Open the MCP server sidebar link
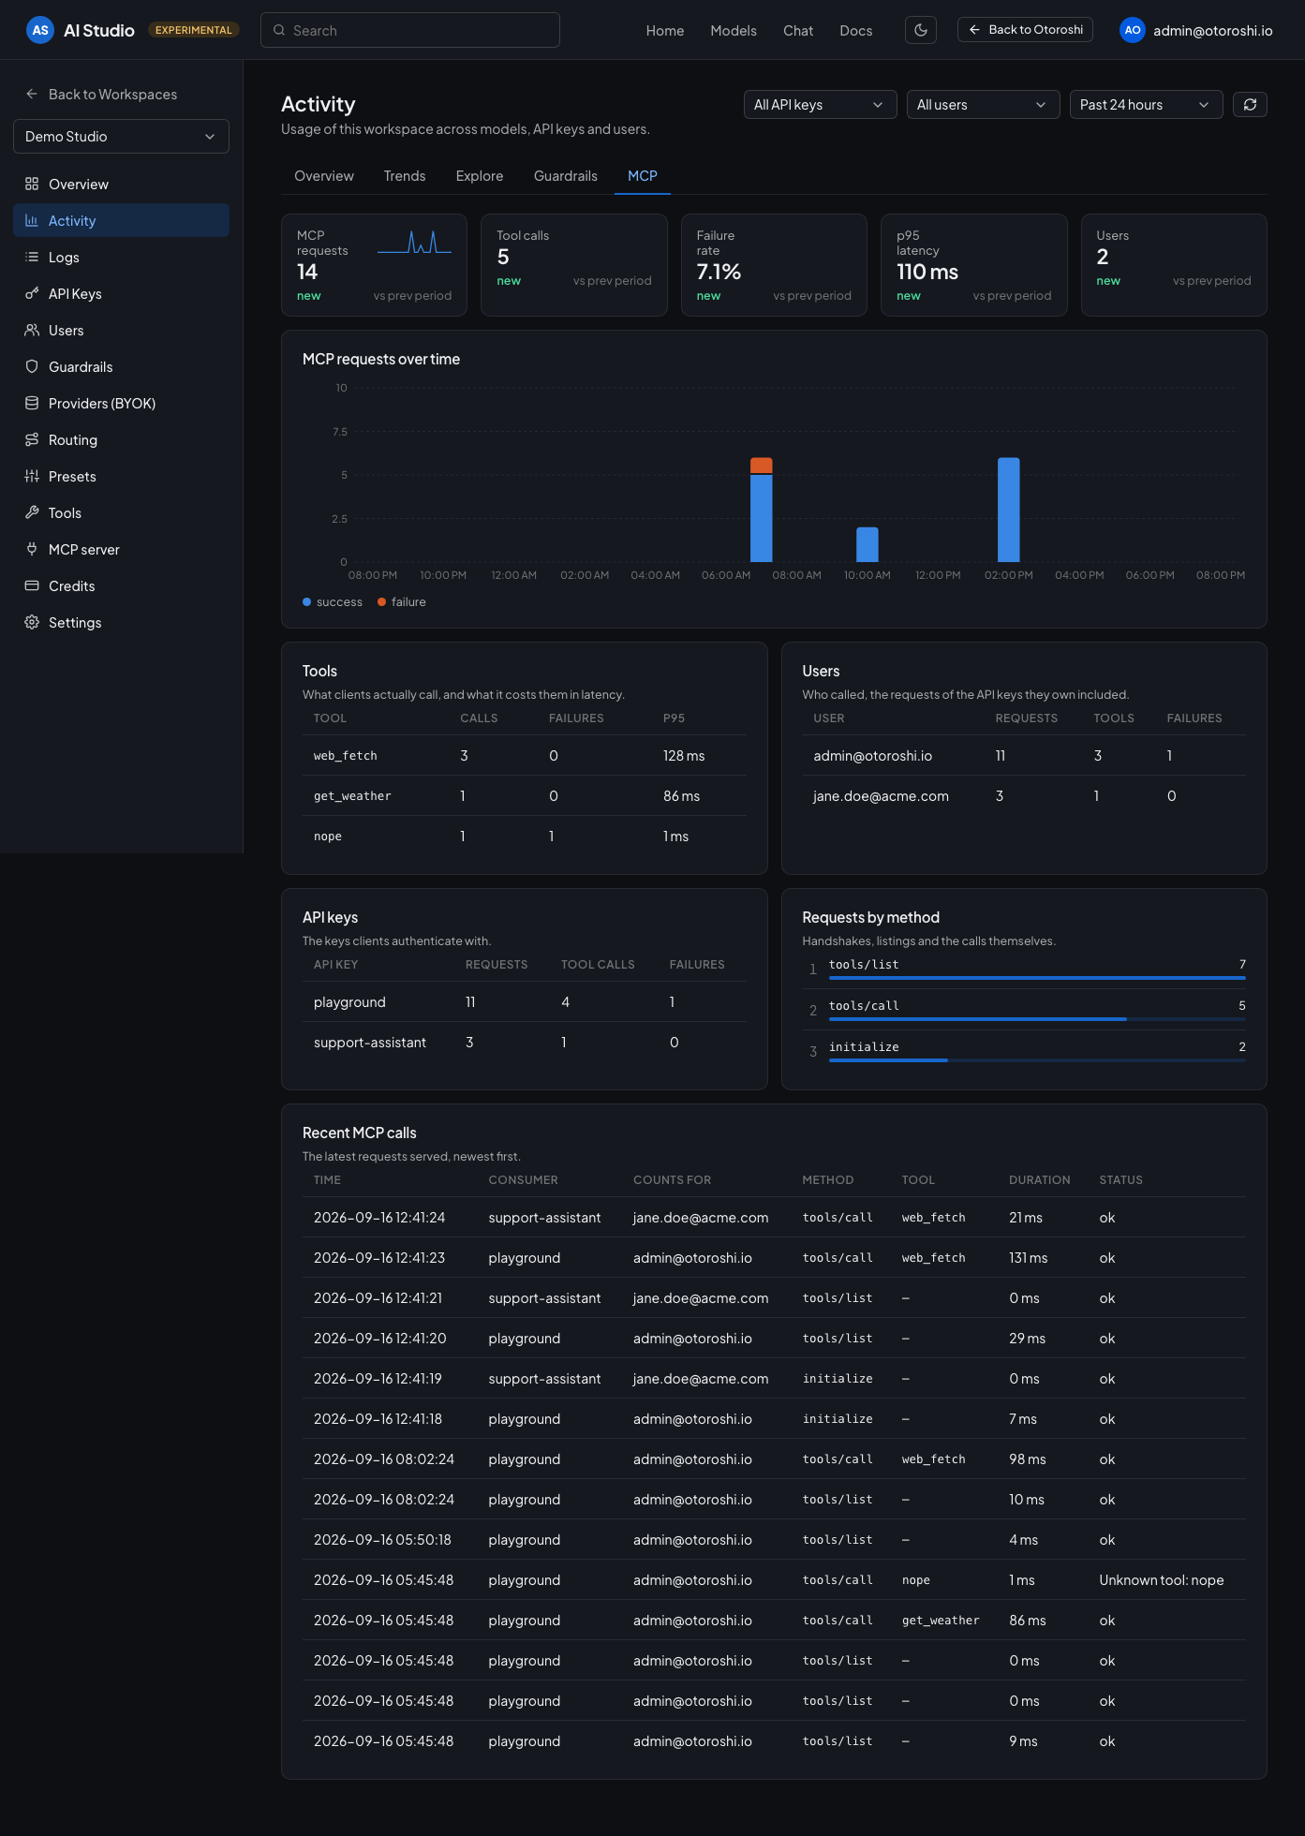Image resolution: width=1305 pixels, height=1836 pixels. (x=121, y=549)
